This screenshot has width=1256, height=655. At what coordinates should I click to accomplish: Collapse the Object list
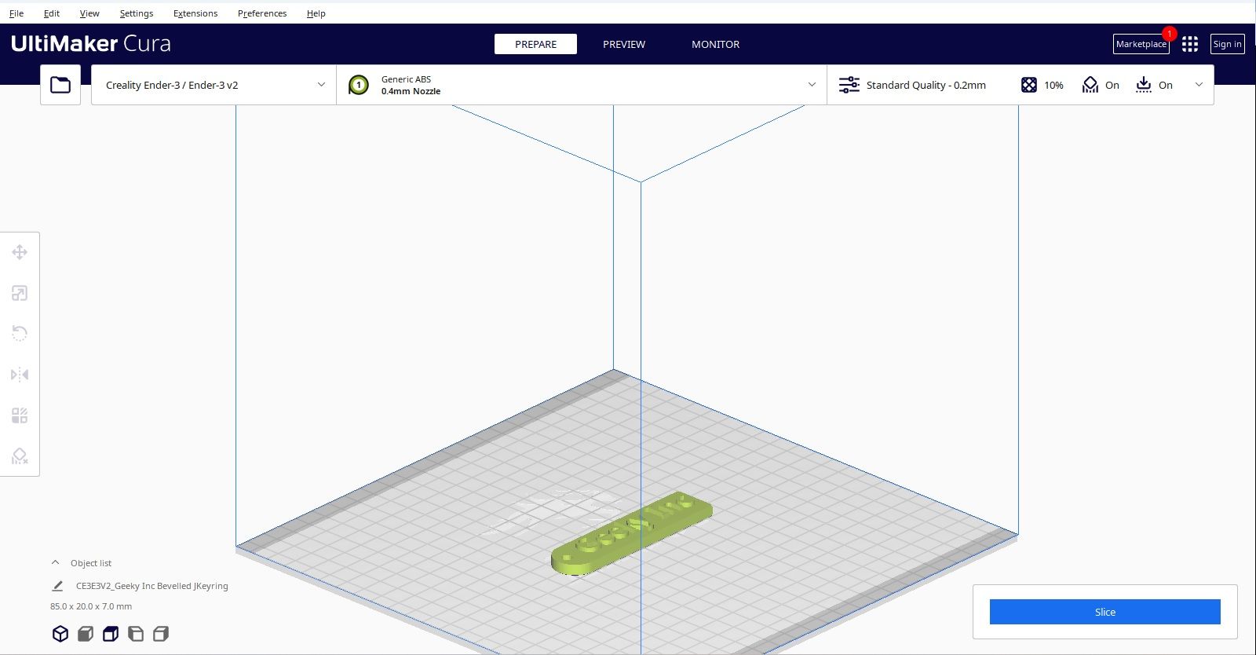[55, 563]
